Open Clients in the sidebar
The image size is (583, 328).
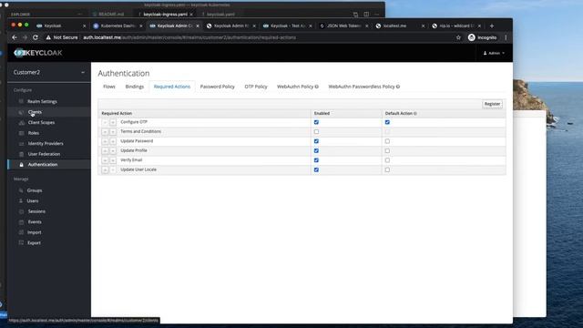point(35,112)
